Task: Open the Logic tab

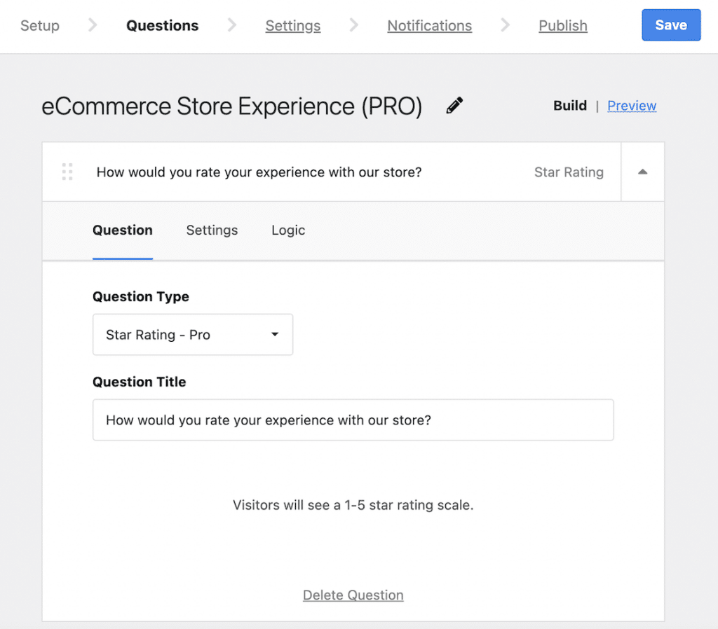Action: point(287,230)
